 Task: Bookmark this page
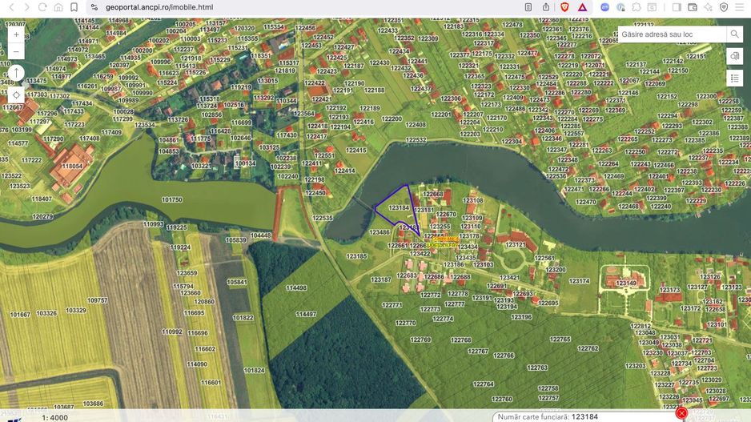(74, 7)
